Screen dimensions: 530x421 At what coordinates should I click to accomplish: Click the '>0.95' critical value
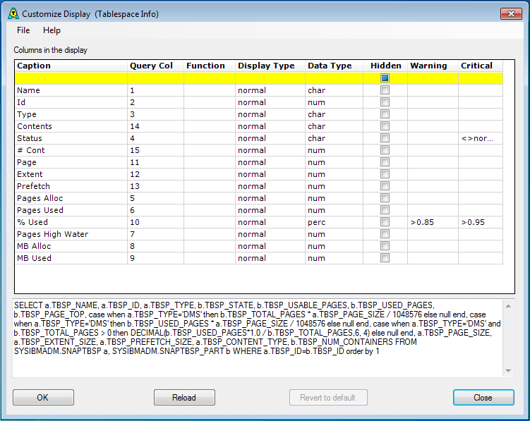click(x=481, y=222)
